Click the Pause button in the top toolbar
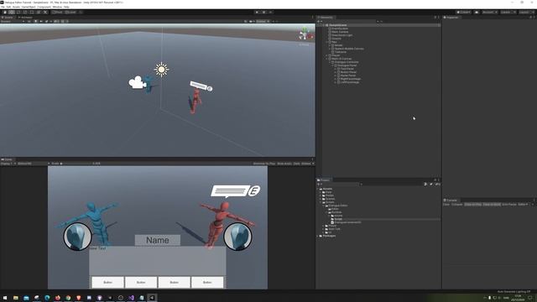 [263, 12]
